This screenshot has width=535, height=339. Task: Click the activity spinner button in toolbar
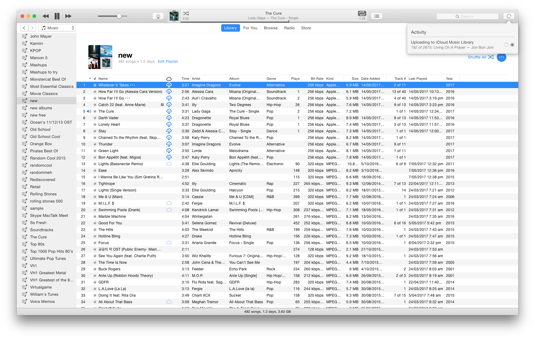pyautogui.click(x=509, y=16)
